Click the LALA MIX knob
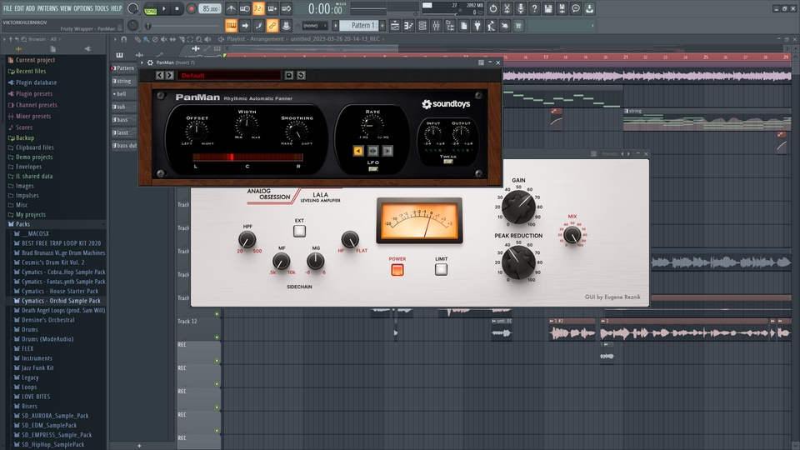800x450 pixels. (572, 235)
